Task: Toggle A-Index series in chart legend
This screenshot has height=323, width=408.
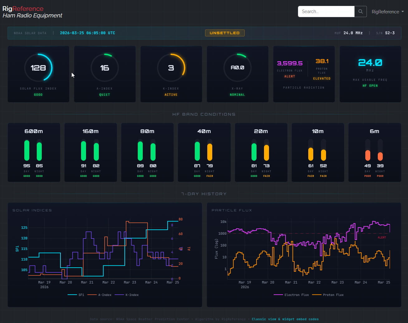Action: coord(100,295)
